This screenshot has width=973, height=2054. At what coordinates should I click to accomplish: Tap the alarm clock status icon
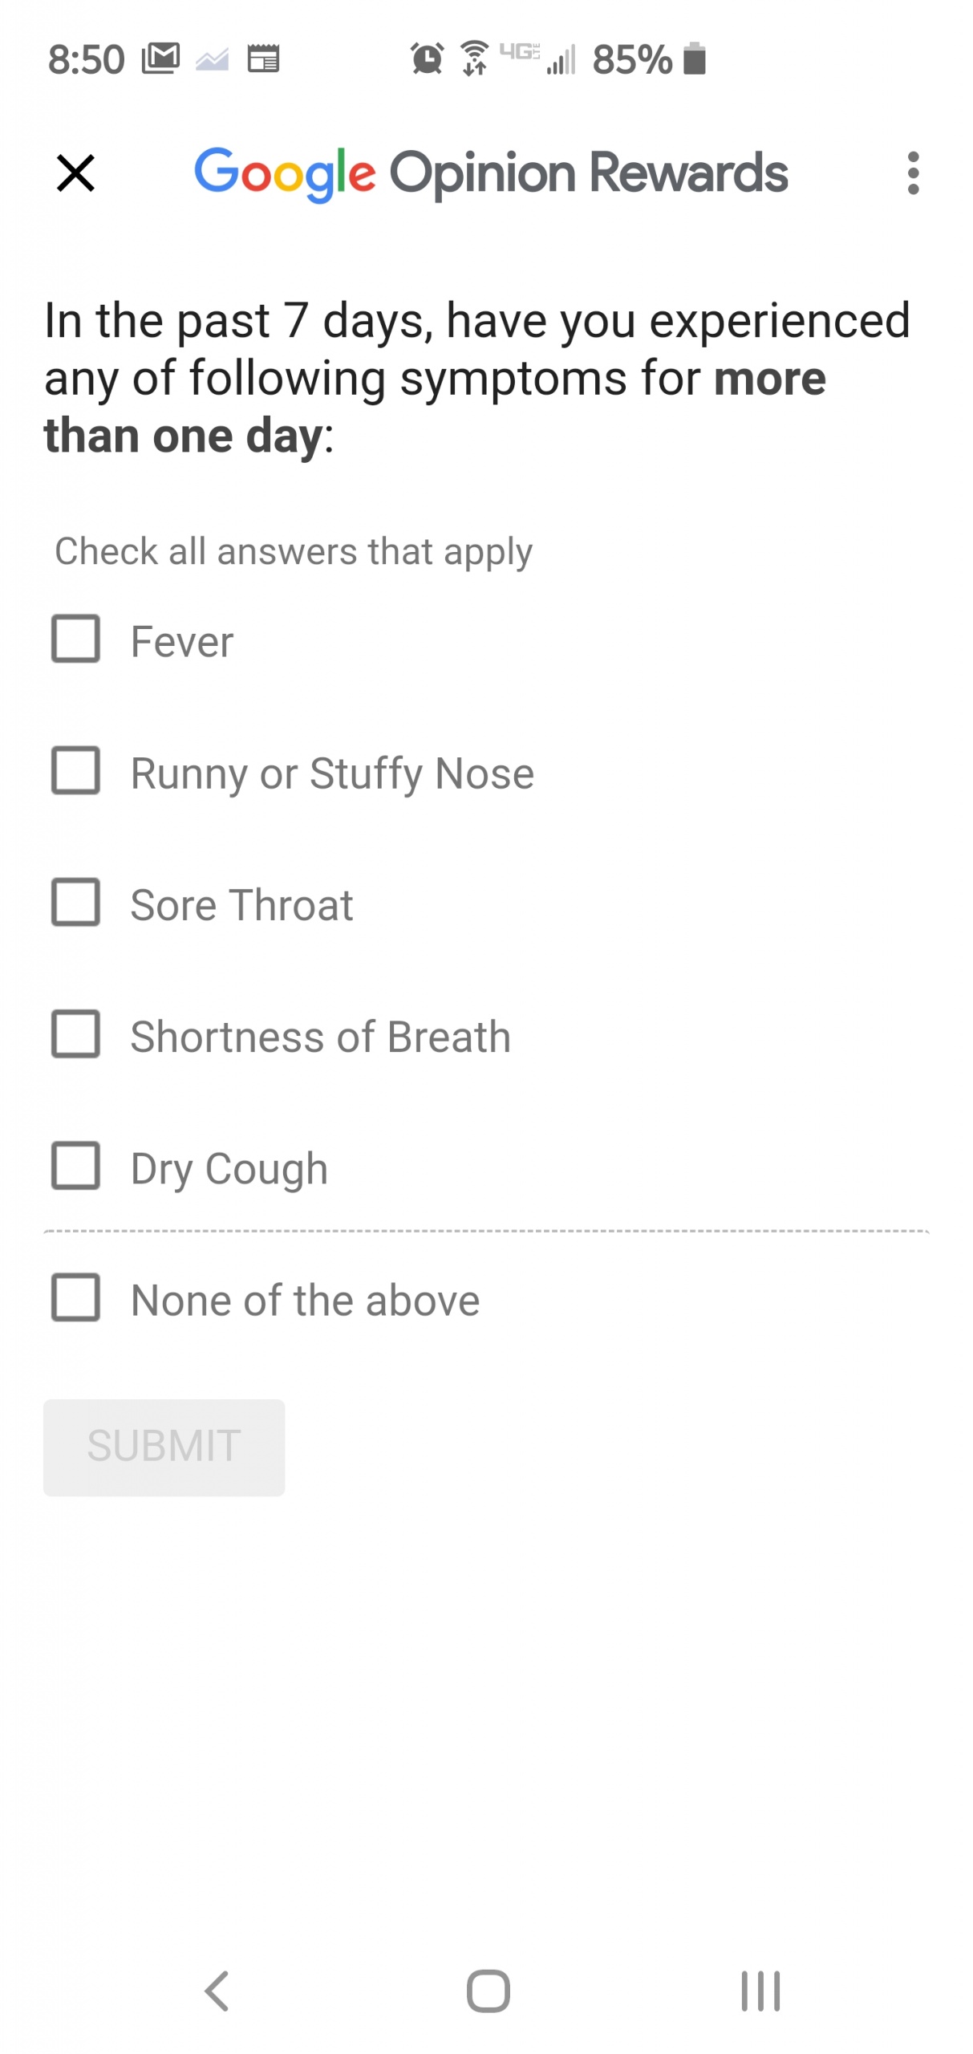coord(427,59)
